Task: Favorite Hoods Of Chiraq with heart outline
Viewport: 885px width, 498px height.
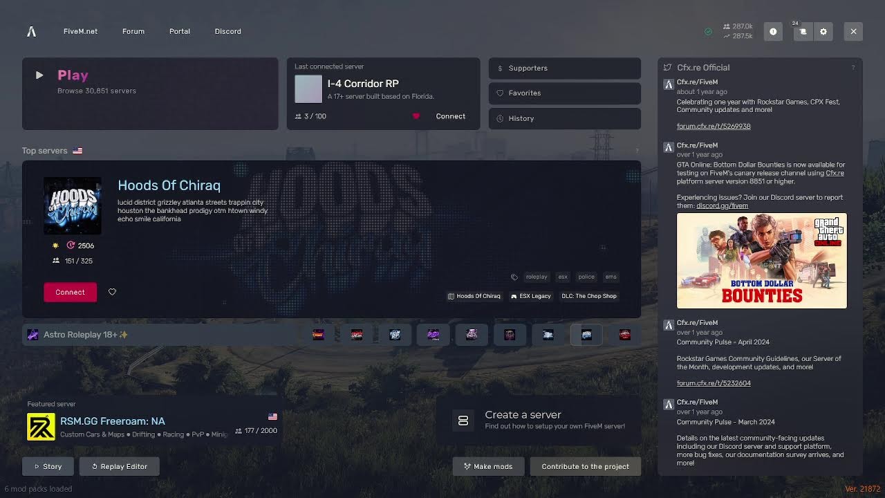Action: tap(112, 292)
